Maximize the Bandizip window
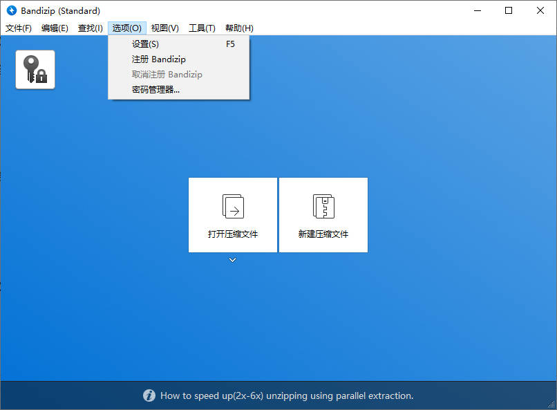Viewport: 557px width, 410px height. pos(509,10)
